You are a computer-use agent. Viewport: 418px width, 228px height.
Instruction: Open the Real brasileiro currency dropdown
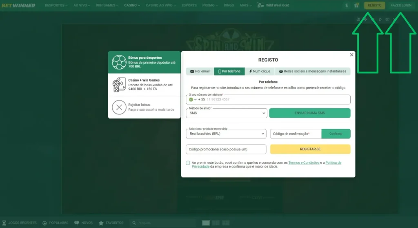(226, 134)
